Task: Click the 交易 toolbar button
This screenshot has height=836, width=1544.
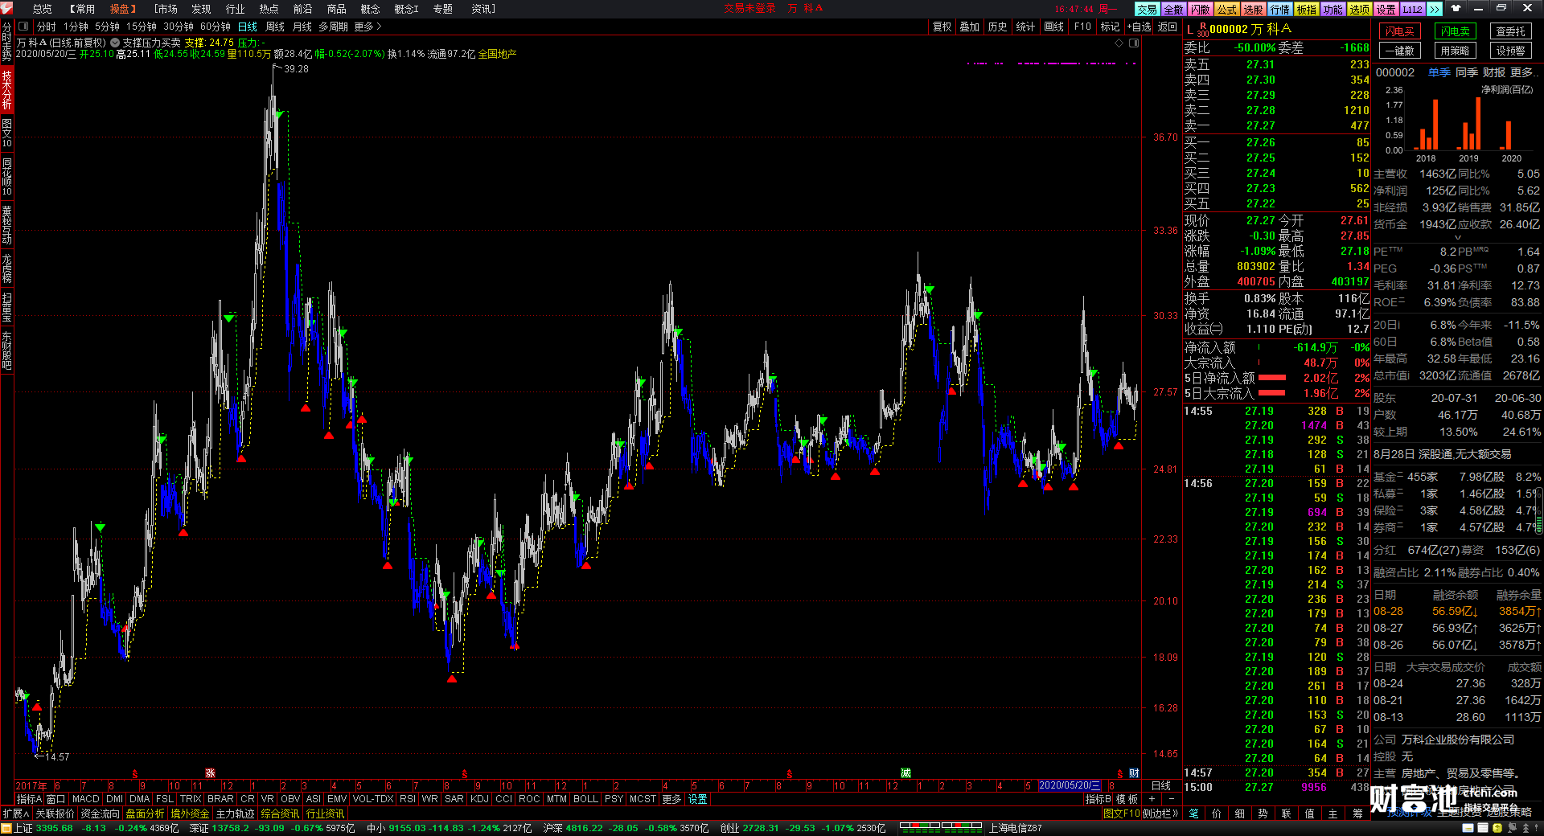Action: pos(1147,9)
